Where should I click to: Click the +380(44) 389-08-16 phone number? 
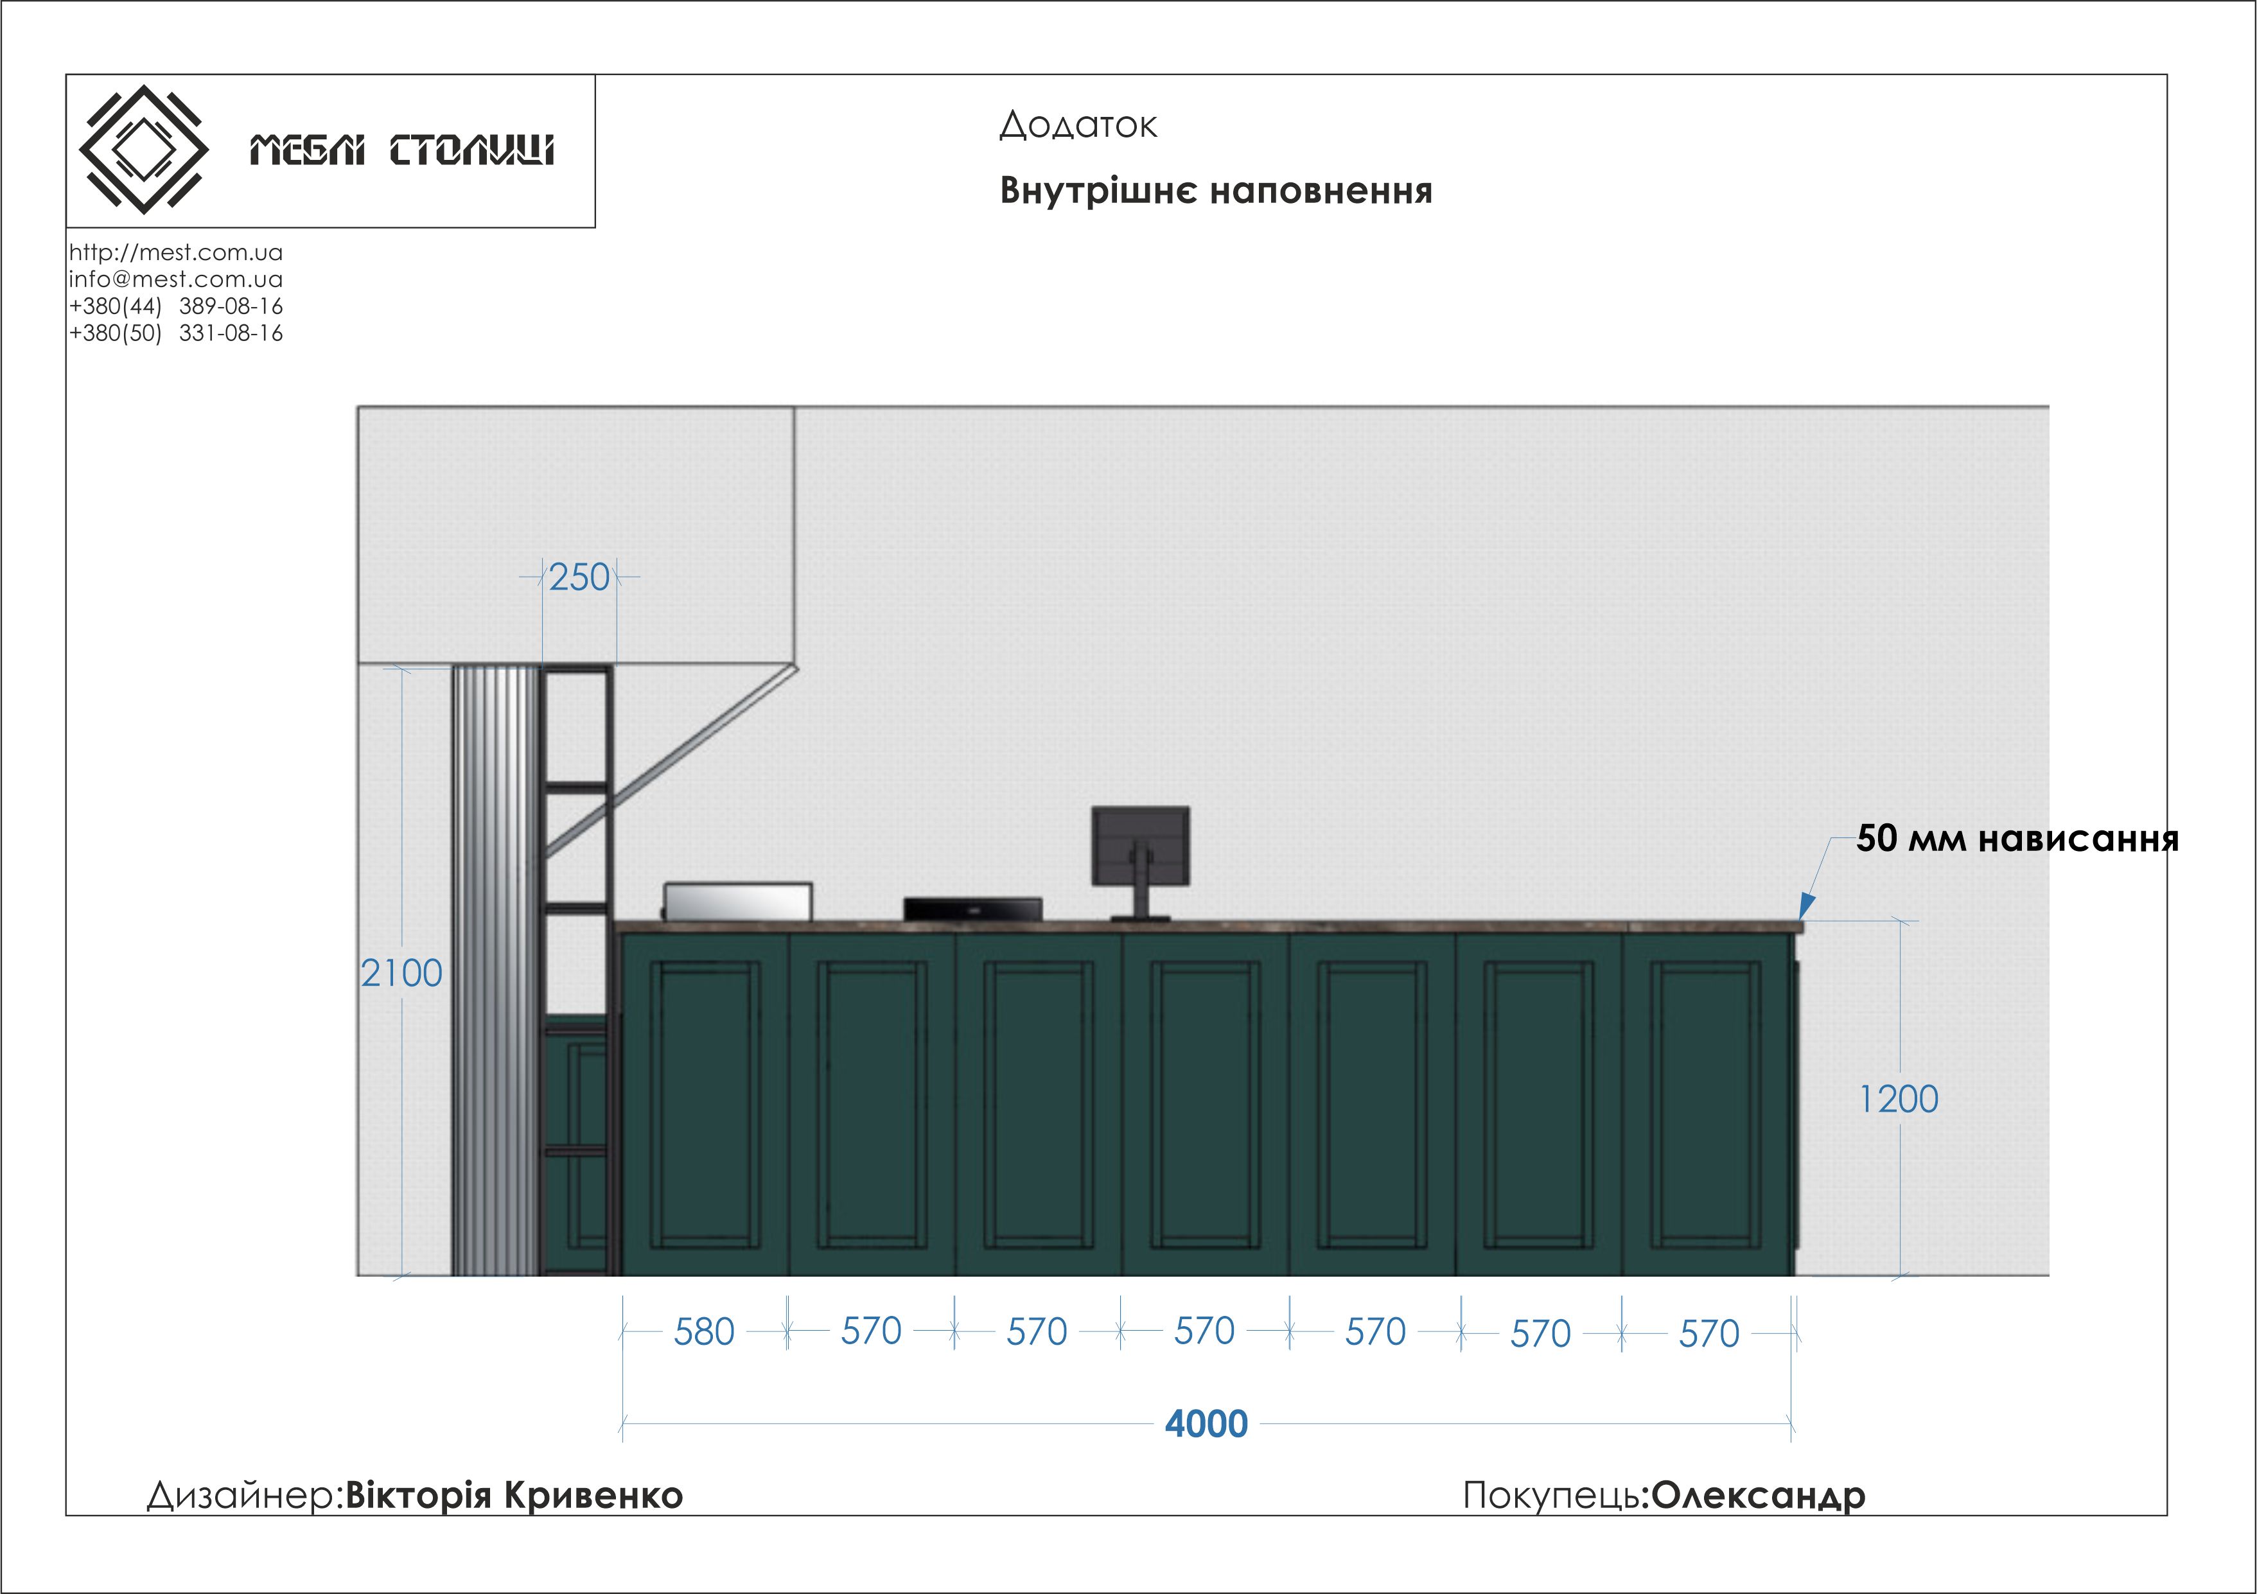176,306
